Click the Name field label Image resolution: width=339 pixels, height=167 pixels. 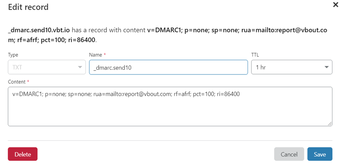tap(95, 55)
